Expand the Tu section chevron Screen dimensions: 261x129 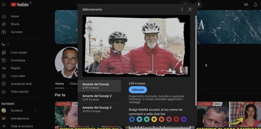pos(8,45)
